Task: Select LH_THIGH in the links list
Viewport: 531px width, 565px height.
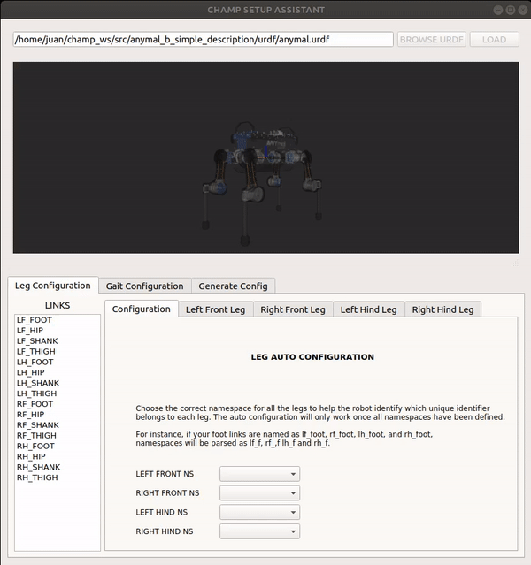Action: [37, 393]
